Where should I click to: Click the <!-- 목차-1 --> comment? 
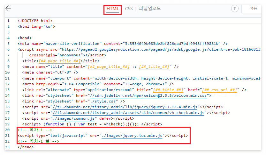[x=35, y=130]
